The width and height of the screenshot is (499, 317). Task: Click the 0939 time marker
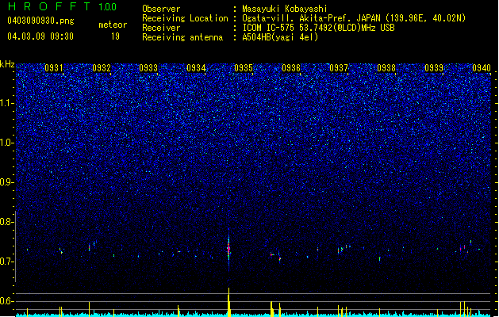click(x=434, y=68)
